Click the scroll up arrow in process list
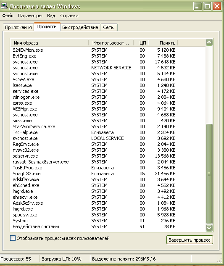 tap(209, 42)
